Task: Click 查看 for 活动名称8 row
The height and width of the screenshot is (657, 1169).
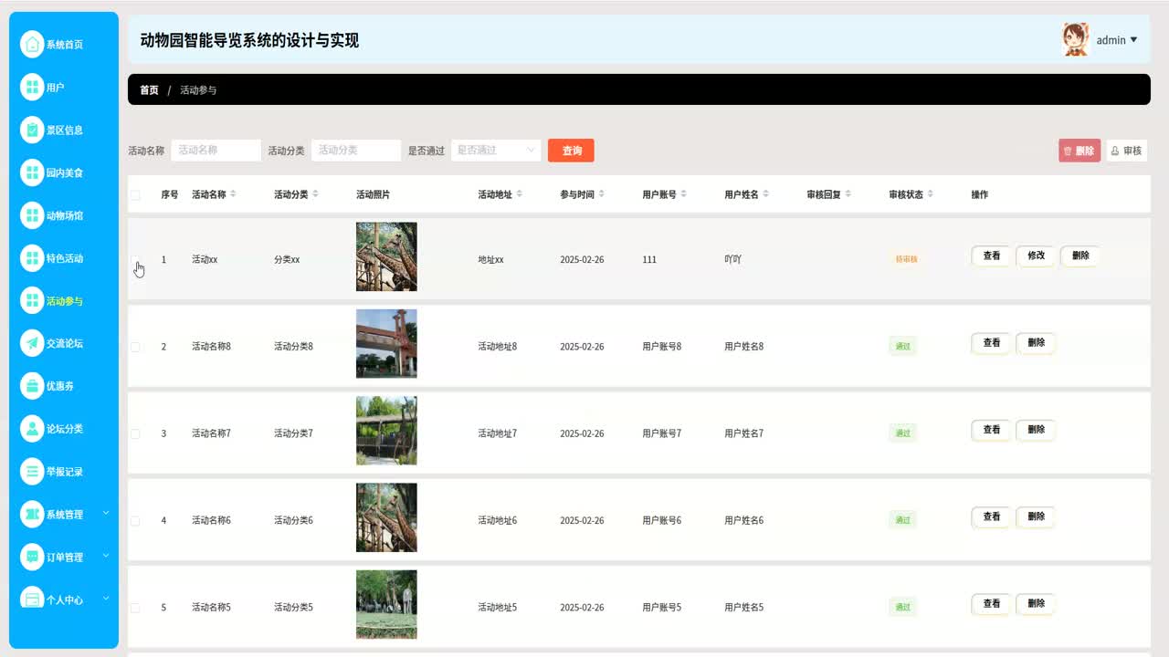Action: point(991,343)
